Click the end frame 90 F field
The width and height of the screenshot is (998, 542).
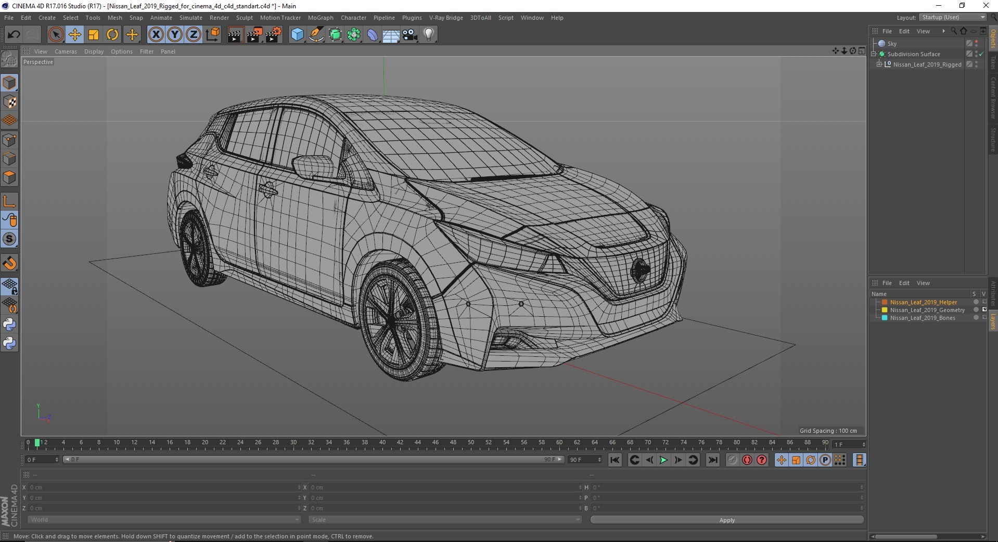coord(585,460)
